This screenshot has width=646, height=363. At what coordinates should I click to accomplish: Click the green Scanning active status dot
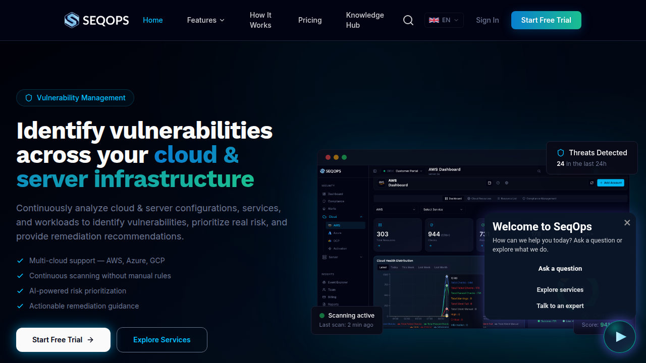322,316
